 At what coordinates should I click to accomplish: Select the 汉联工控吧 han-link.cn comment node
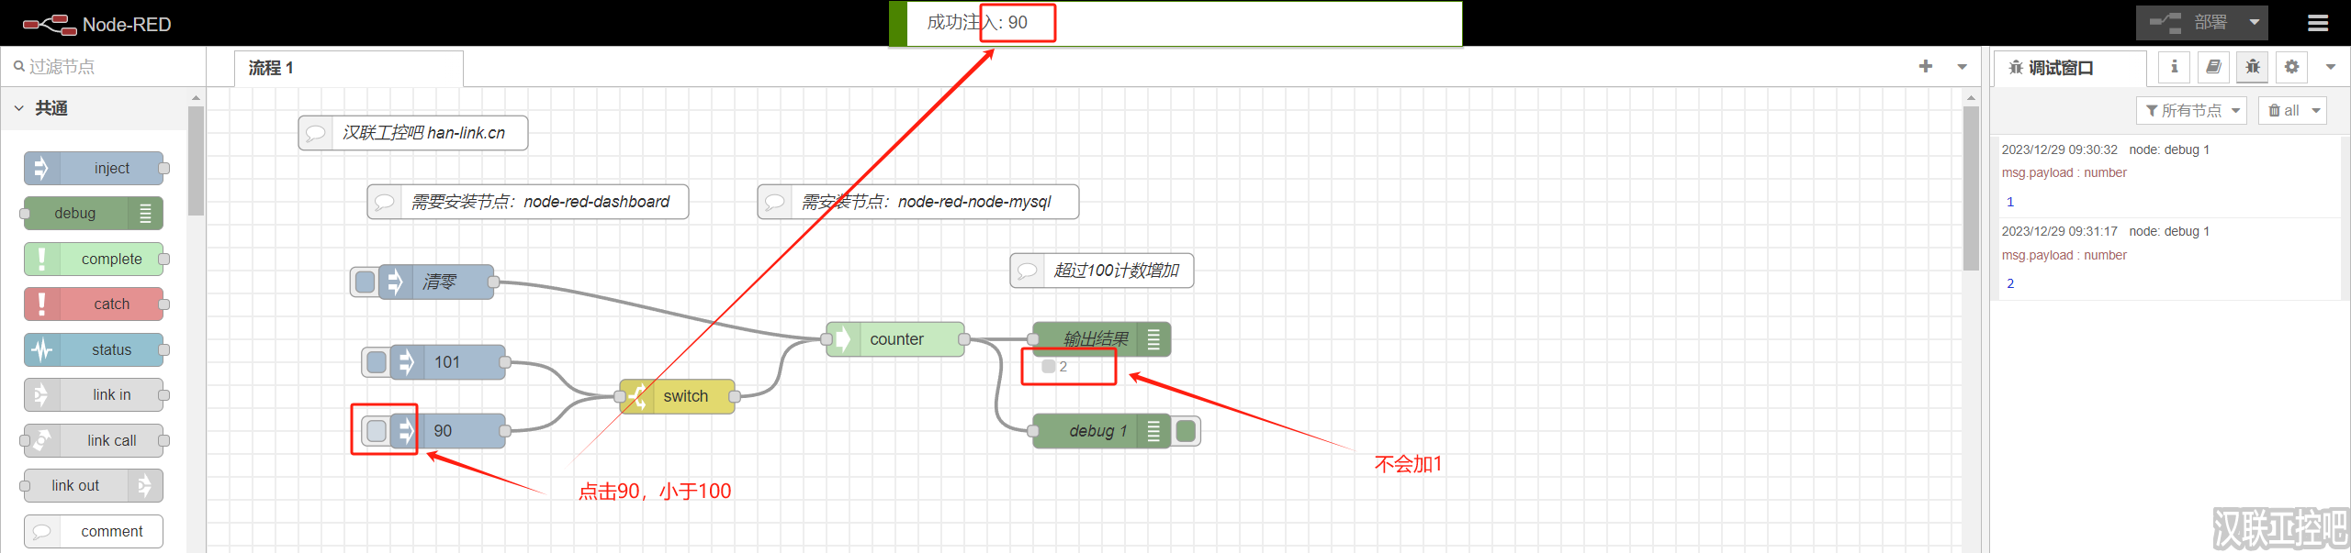click(413, 133)
